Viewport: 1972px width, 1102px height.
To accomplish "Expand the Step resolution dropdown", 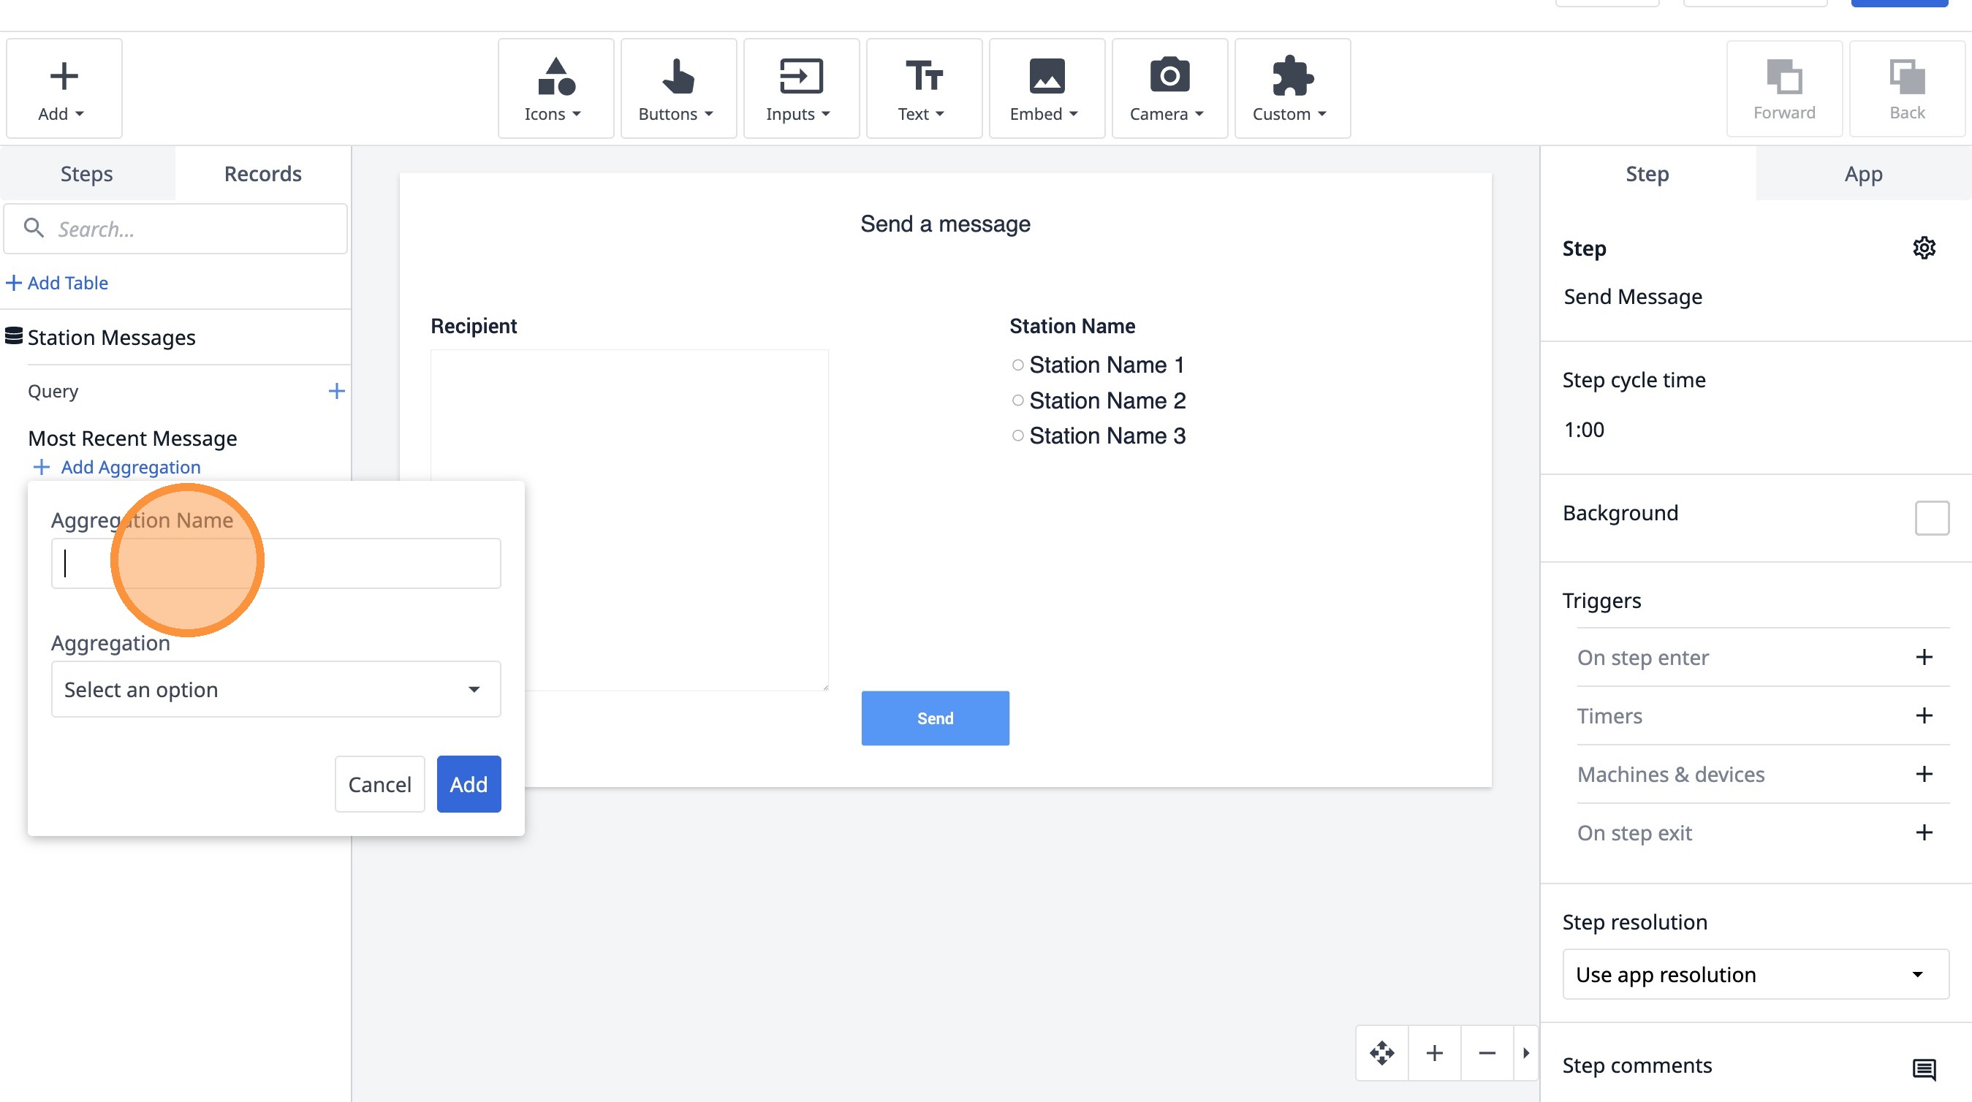I will coord(1755,974).
